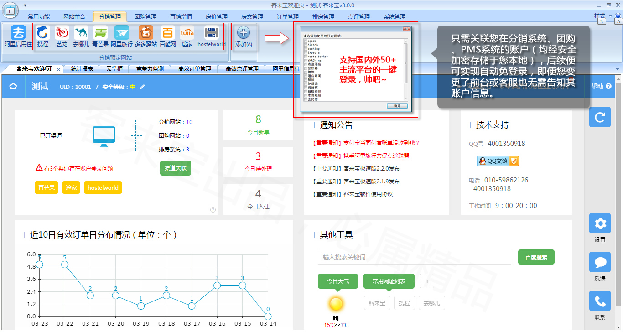The height and width of the screenshot is (332, 623).
Task: Select the 青芒果 channel icon
Action: 100,33
